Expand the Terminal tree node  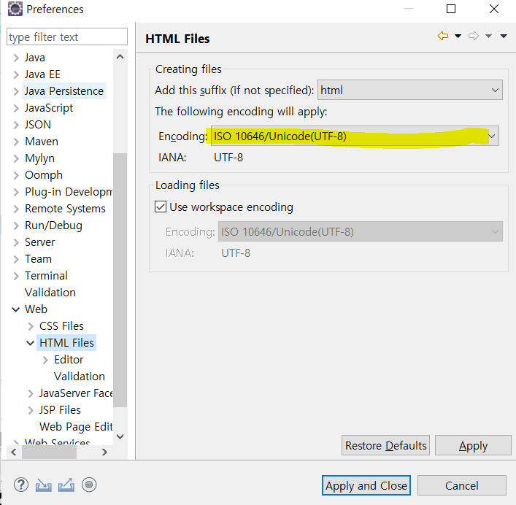pyautogui.click(x=16, y=276)
